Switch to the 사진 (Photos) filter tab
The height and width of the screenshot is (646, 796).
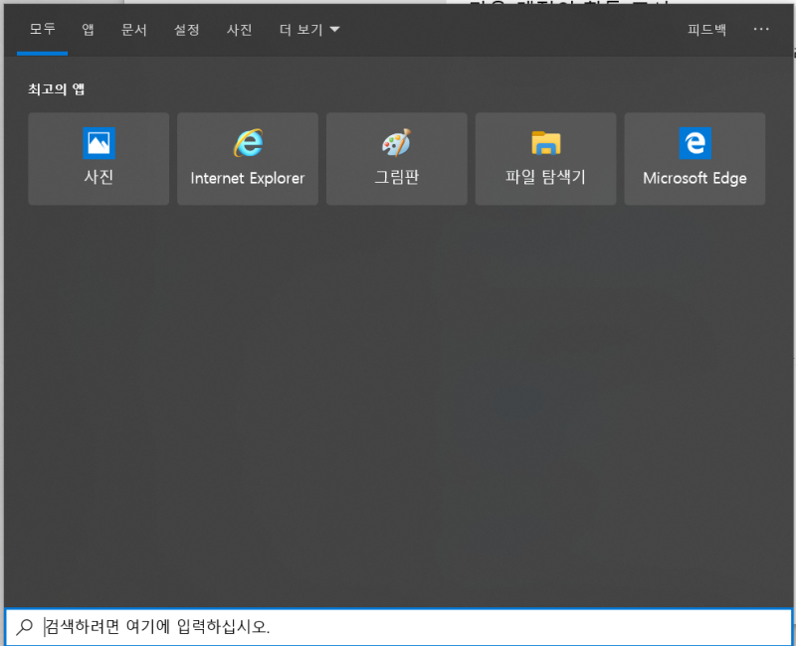(239, 30)
